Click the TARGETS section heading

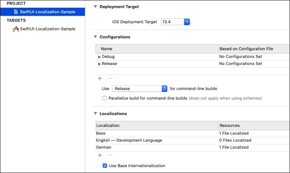[x=16, y=20]
